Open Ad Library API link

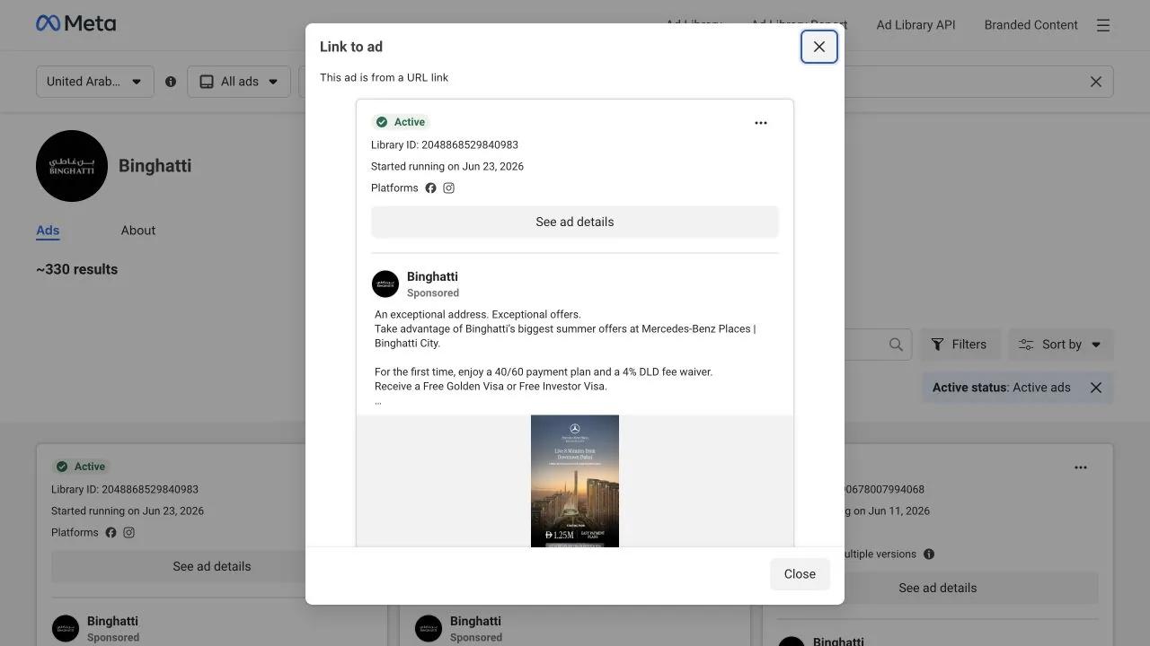[916, 25]
